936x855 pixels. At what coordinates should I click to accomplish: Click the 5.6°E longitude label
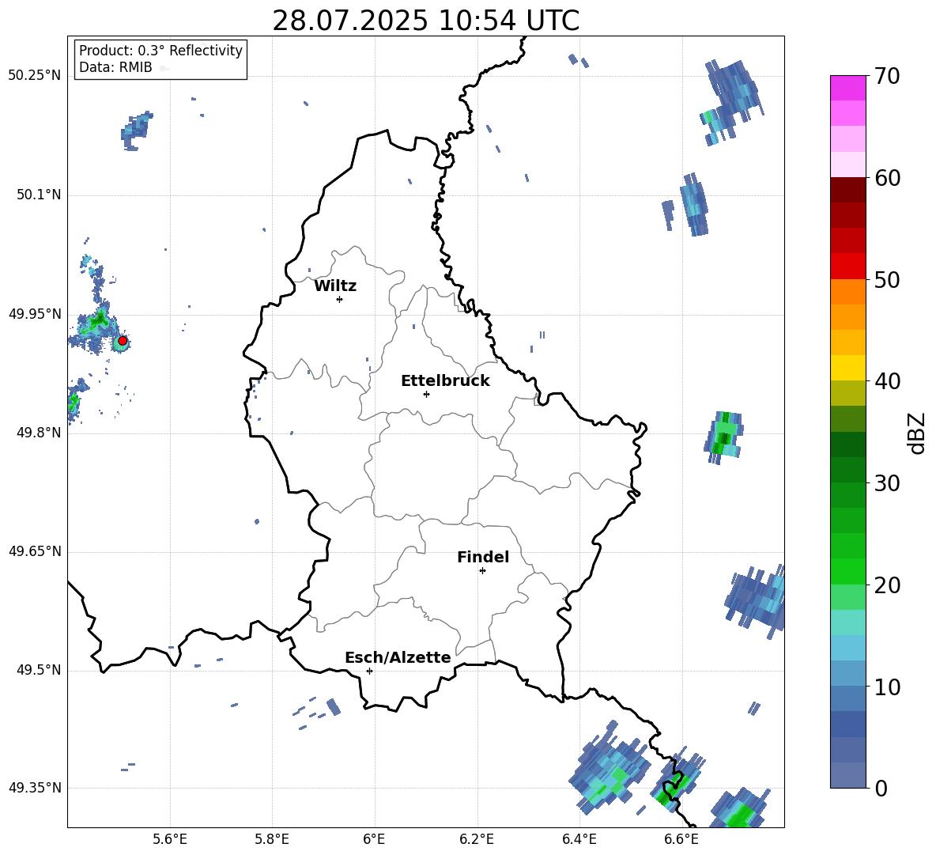coord(170,839)
